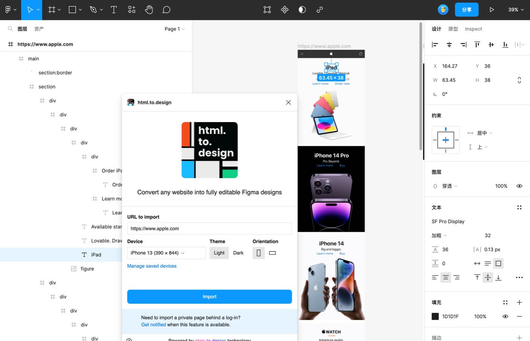Image resolution: width=530 pixels, height=341 pixels.
Task: Start the prototype presentation play button
Action: (491, 10)
